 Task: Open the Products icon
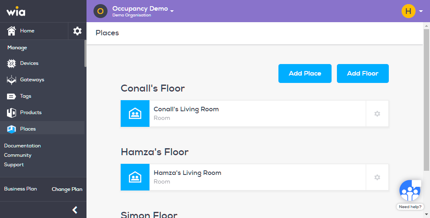point(11,112)
